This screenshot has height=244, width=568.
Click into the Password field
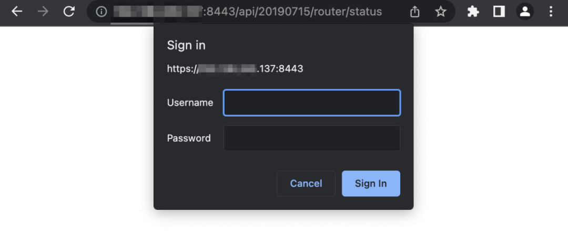point(312,139)
